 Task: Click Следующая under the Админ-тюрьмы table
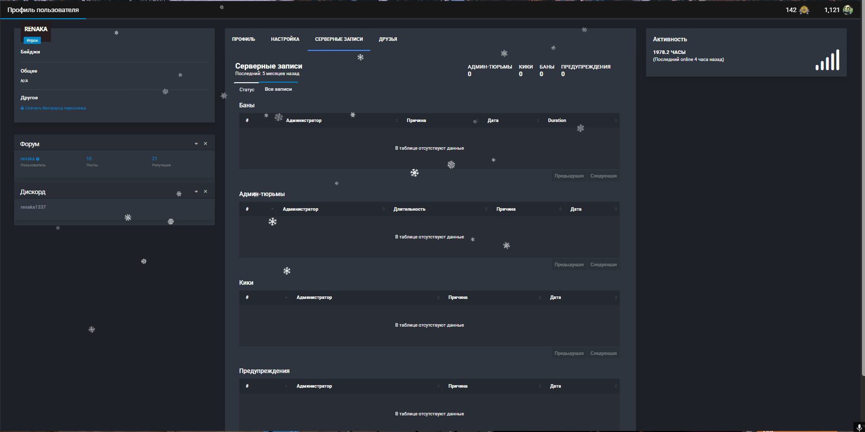(603, 265)
